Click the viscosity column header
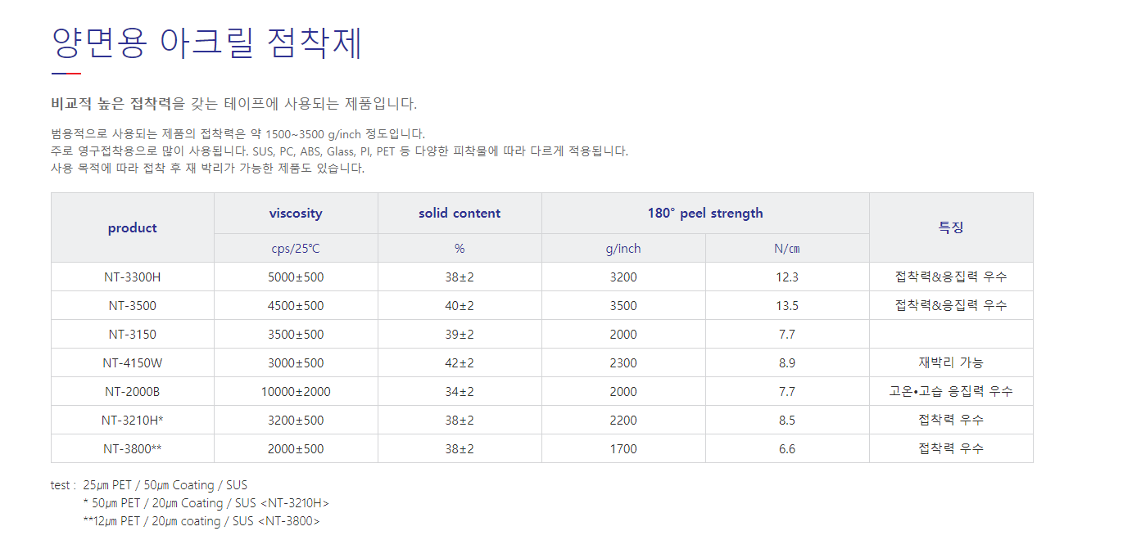Image resolution: width=1123 pixels, height=558 pixels. pos(296,214)
